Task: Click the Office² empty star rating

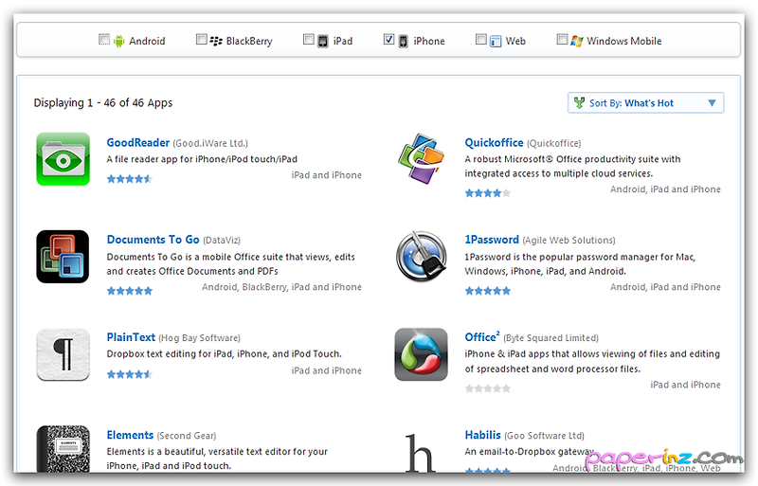Action: click(487, 388)
